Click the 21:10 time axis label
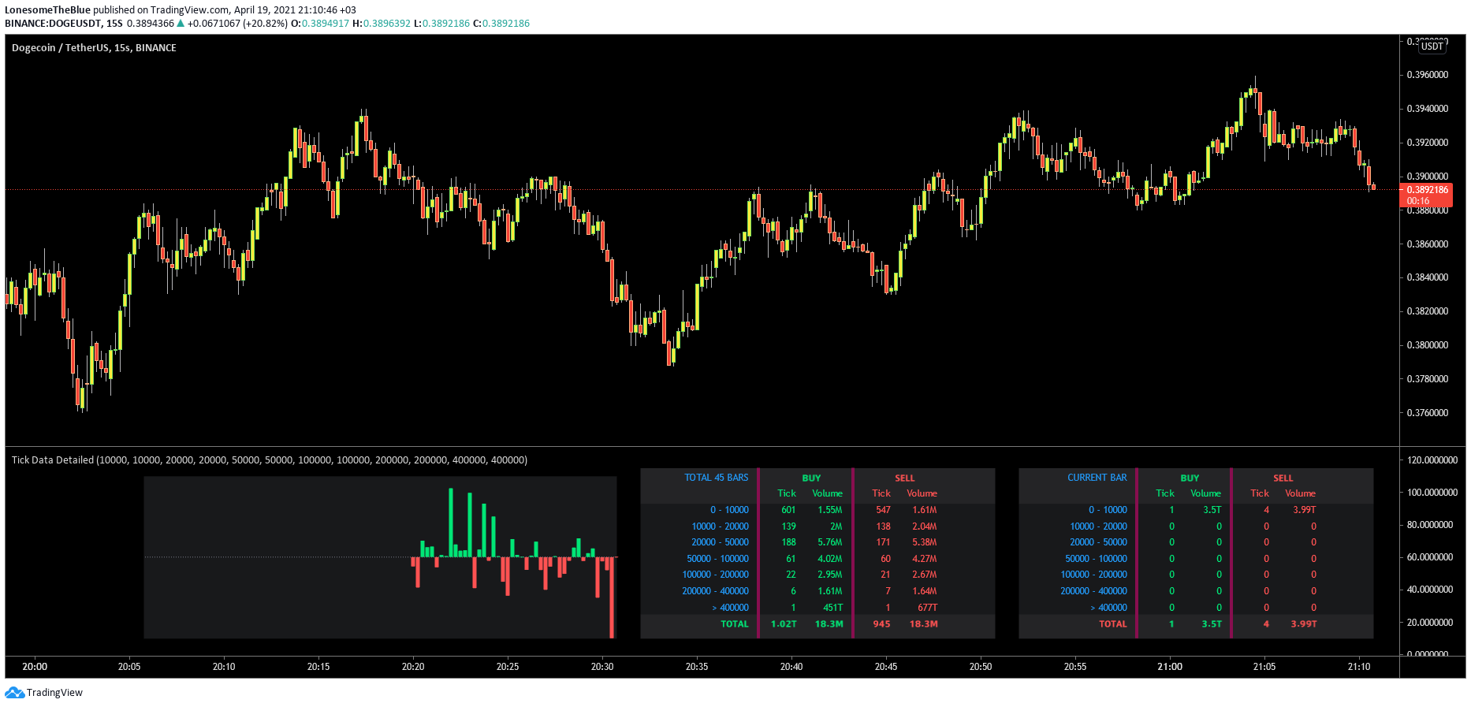Screen dimensions: 1471x707 tap(1359, 667)
